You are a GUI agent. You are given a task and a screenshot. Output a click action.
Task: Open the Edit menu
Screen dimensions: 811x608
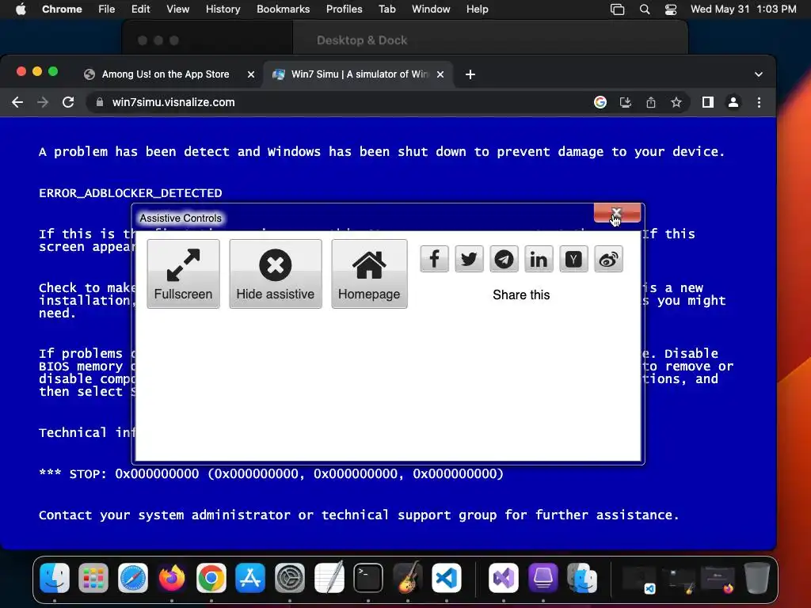click(140, 9)
